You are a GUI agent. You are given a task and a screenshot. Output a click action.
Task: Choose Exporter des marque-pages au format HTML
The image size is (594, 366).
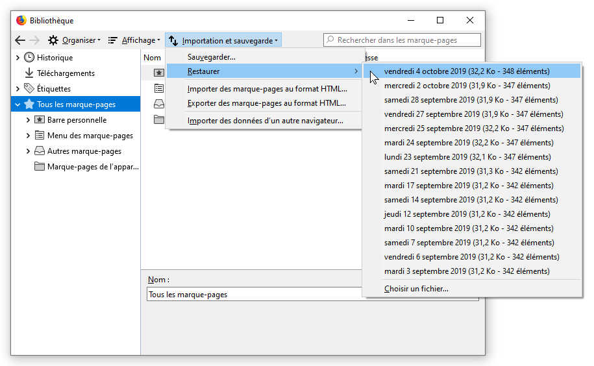point(264,103)
